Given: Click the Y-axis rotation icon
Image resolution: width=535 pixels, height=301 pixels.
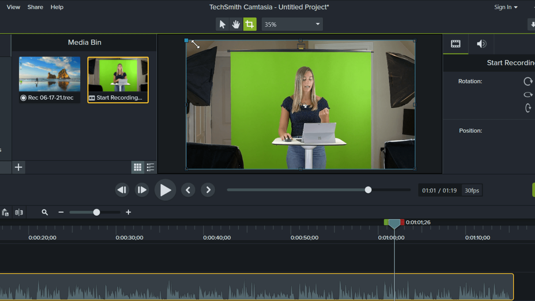Looking at the screenshot, I should pos(528,95).
